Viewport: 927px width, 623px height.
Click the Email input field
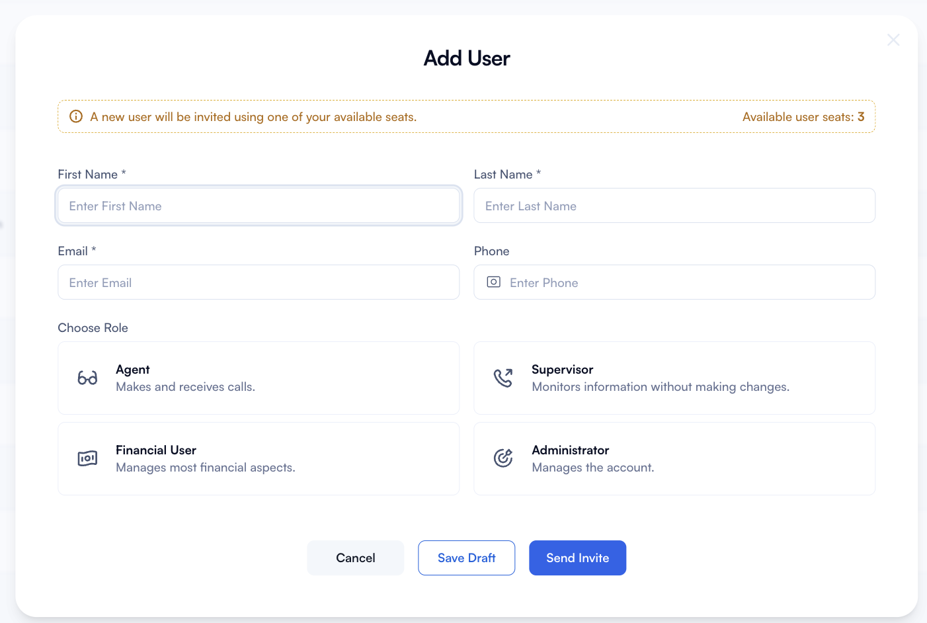coord(259,282)
